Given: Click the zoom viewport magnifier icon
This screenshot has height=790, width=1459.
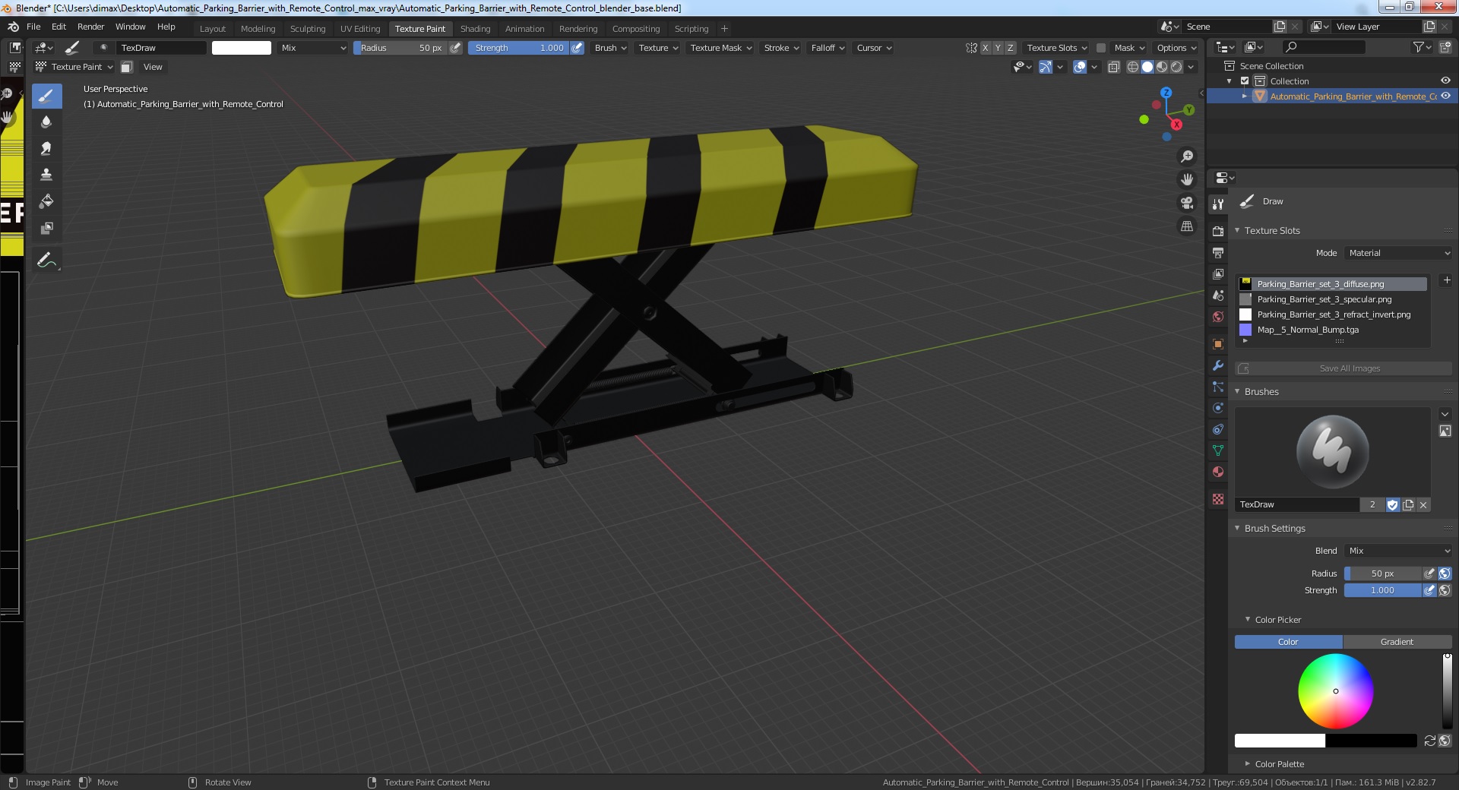Looking at the screenshot, I should pyautogui.click(x=1186, y=156).
